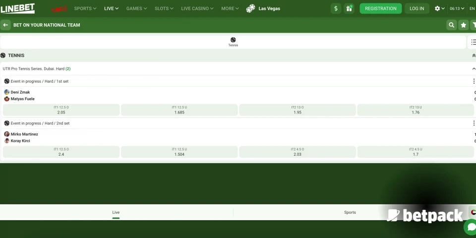Screen dimensions: 476x238
Task: Click the Event in progress 2nd set label
Action: (40, 123)
